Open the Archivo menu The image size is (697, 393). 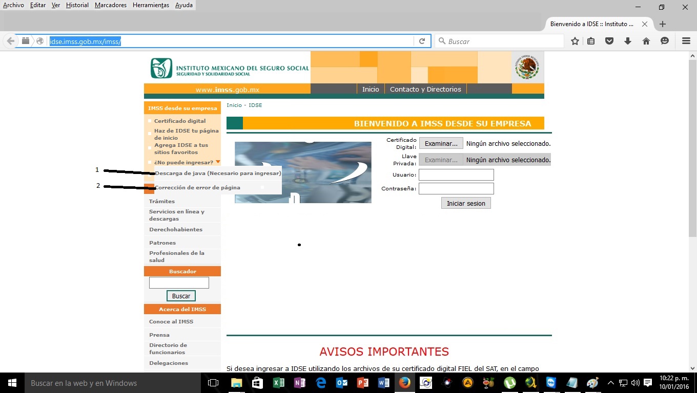[x=13, y=5]
